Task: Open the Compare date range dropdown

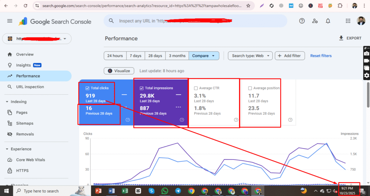Action: (x=204, y=56)
